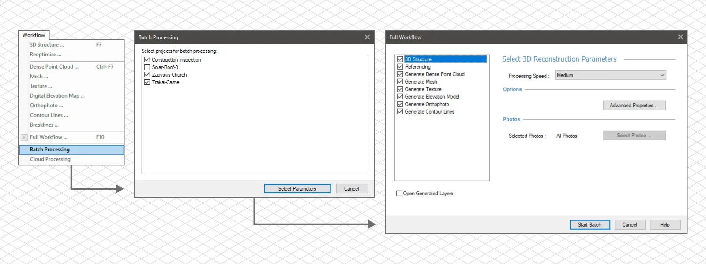Cancel the Batch Processing dialog
The width and height of the screenshot is (706, 264).
tap(352, 189)
